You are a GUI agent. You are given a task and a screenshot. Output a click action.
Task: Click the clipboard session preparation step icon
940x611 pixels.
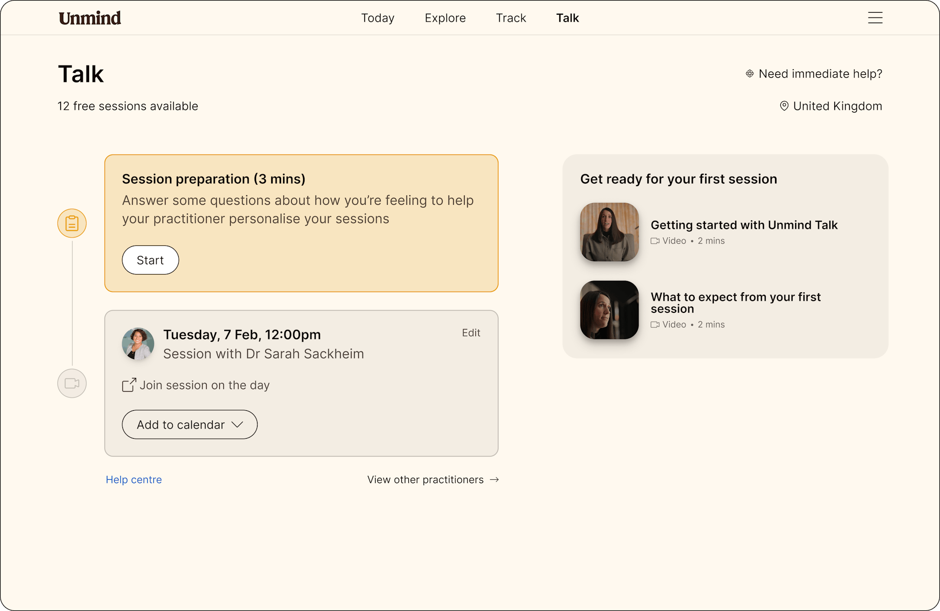[72, 223]
